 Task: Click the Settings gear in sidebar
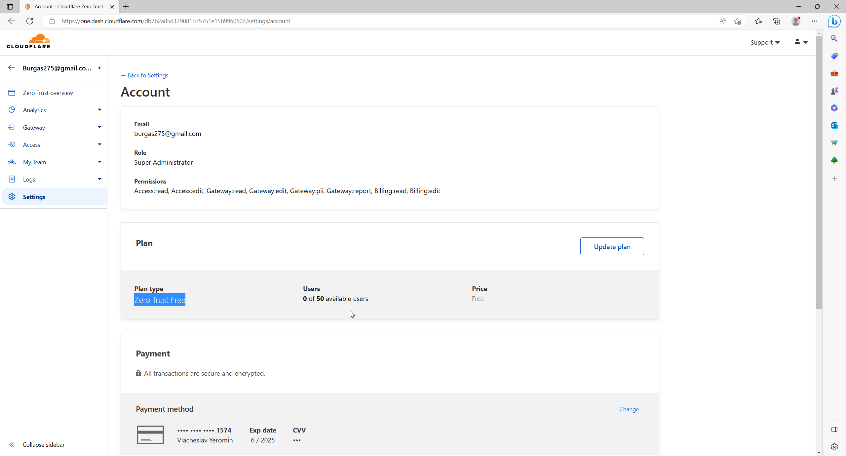[12, 197]
